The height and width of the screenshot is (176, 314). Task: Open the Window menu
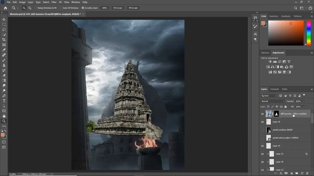coord(76,2)
